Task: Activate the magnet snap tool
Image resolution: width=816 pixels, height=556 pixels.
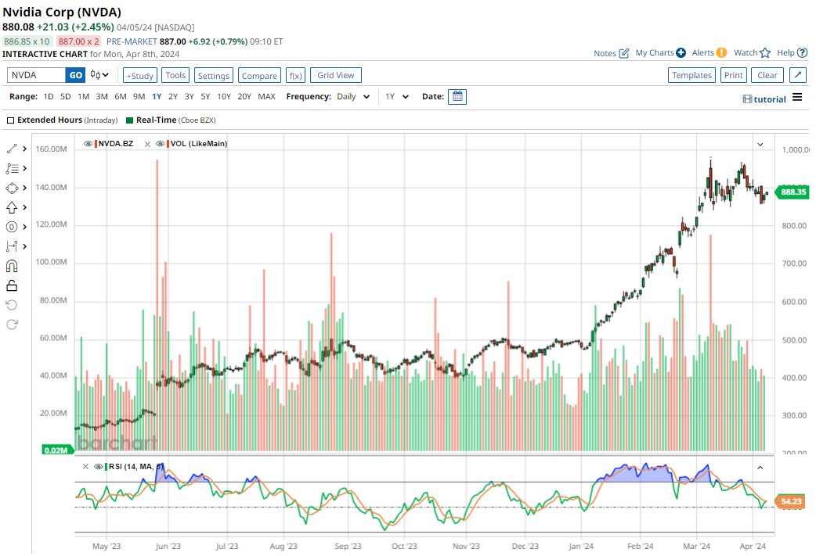Action: tap(12, 266)
